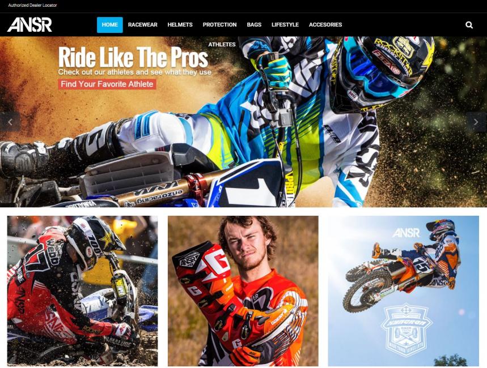Click the Athletes label on banner

(x=222, y=45)
